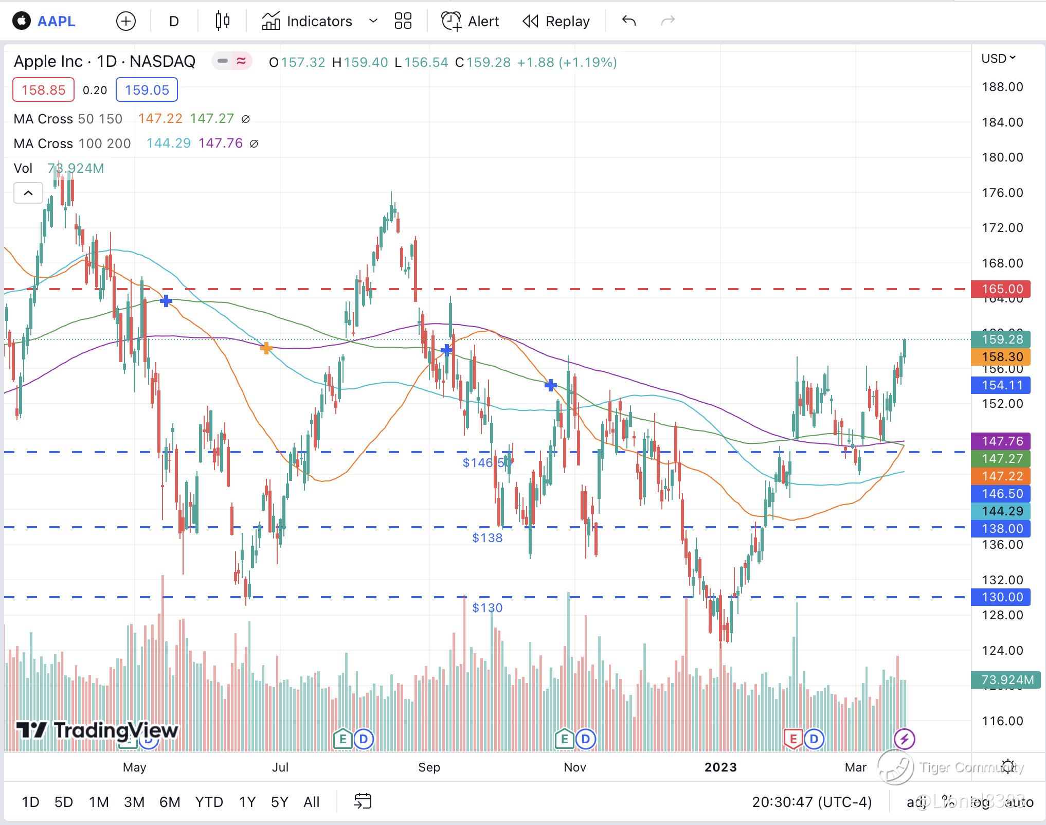The height and width of the screenshot is (825, 1046).
Task: Open the candlestick chart style selector
Action: coord(222,21)
